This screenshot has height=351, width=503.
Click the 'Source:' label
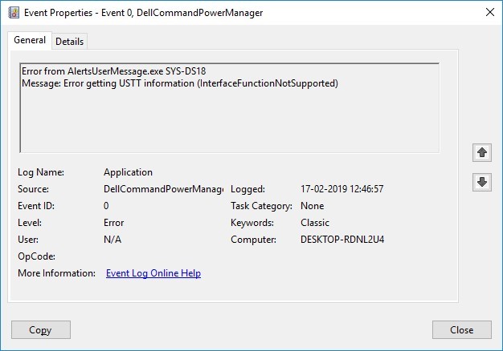(34, 189)
